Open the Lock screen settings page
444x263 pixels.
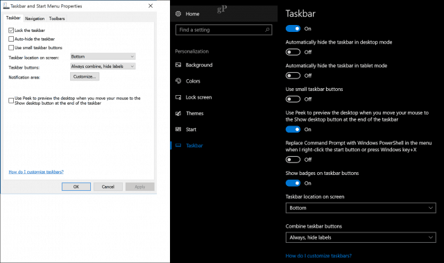click(199, 97)
